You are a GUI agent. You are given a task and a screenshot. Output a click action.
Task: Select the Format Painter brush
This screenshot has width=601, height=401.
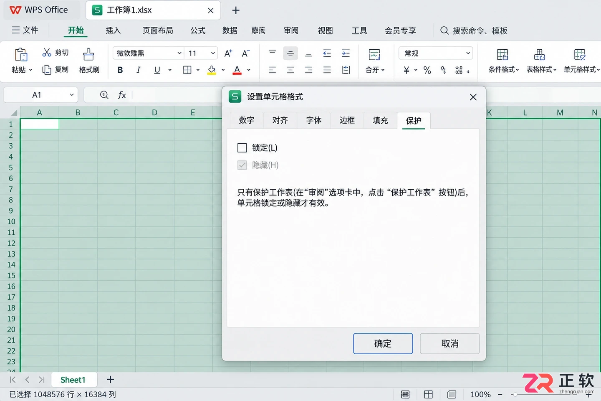tap(88, 54)
